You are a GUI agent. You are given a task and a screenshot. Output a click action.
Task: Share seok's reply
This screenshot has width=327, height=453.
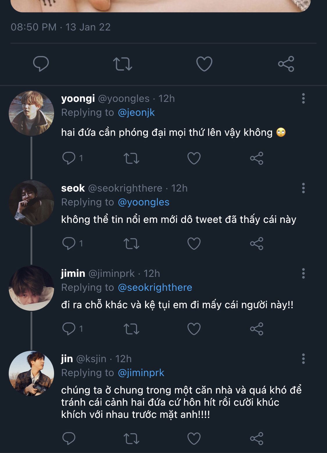257,243
